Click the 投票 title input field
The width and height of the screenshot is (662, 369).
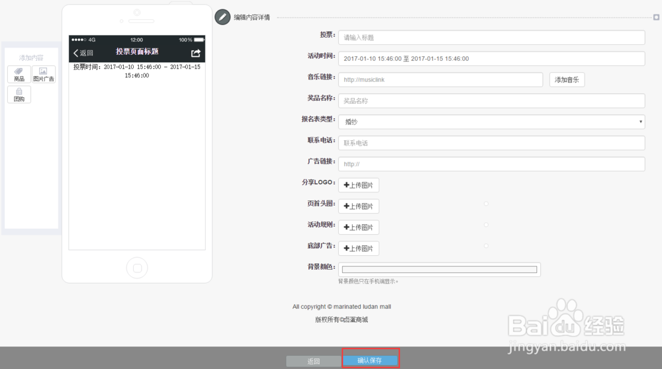491,38
